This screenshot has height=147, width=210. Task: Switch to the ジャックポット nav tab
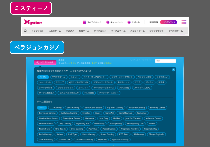coord(157,31)
